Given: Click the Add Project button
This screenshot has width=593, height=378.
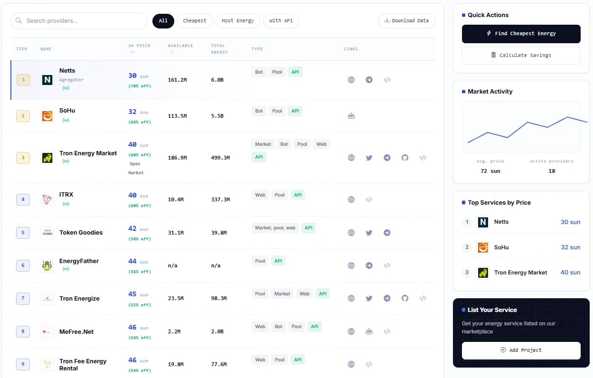Looking at the screenshot, I should tap(521, 350).
